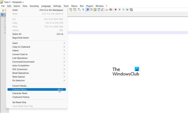The width and height of the screenshot is (188, 113).
Task: Choose Column Mode... from the menu
Action: pos(37,86)
